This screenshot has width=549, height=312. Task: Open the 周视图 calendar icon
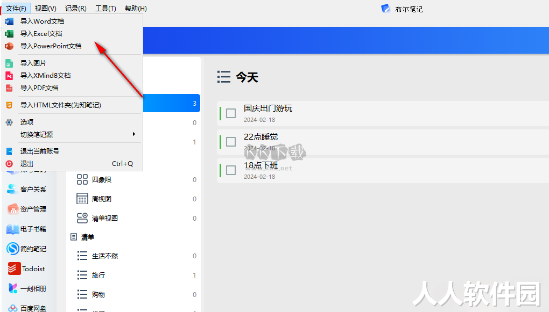click(x=82, y=199)
